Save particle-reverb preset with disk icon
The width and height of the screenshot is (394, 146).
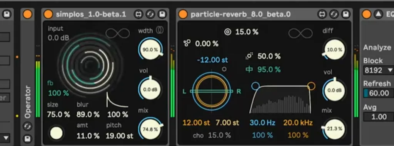[x=346, y=14]
